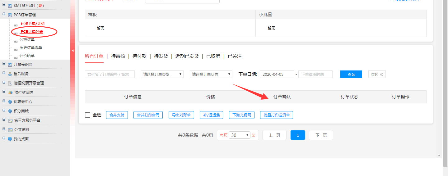Collapse the PCB订单管理 tree node

point(4,15)
